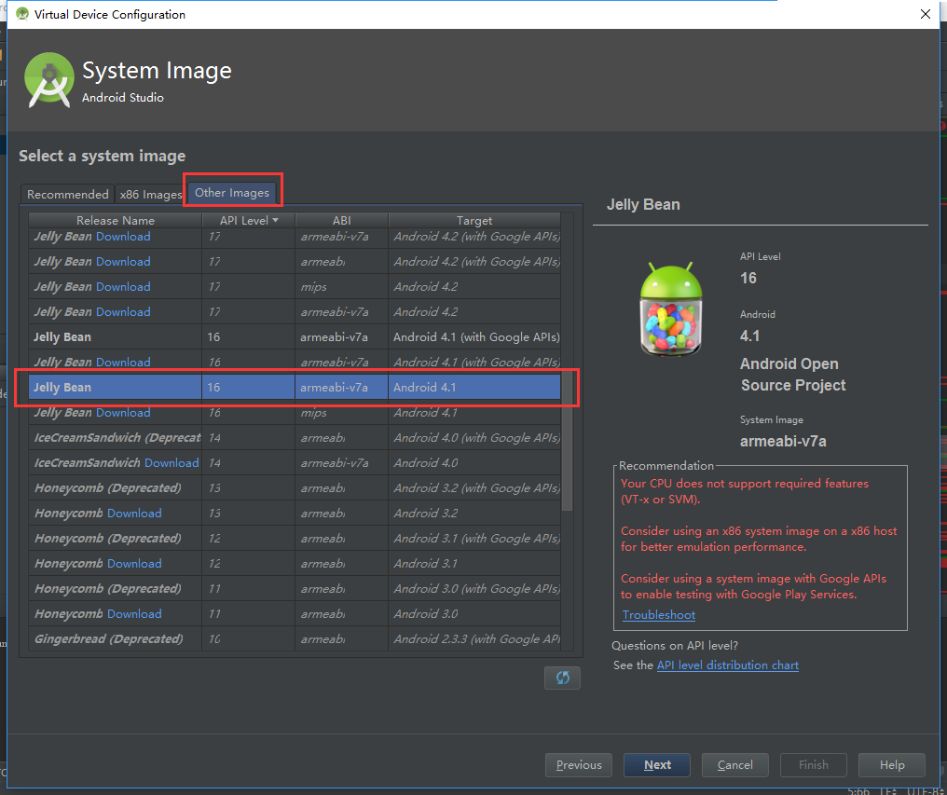Open the Troubleshoot link
The image size is (947, 795).
tap(659, 615)
